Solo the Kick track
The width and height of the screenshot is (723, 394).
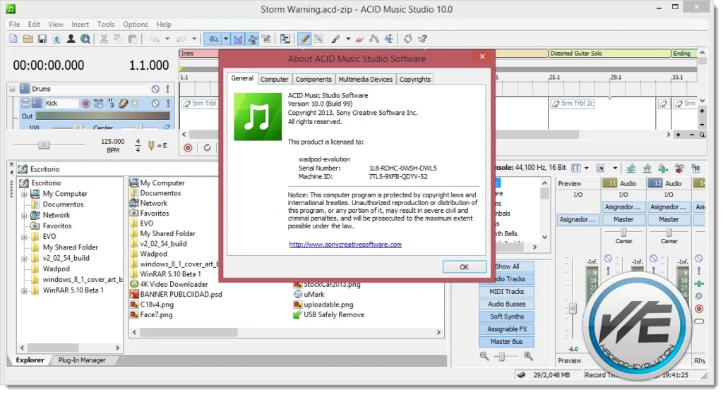pyautogui.click(x=168, y=104)
